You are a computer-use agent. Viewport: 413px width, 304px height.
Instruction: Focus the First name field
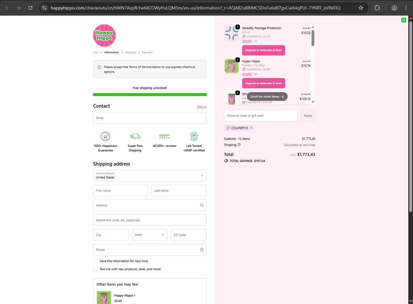[x=121, y=190]
